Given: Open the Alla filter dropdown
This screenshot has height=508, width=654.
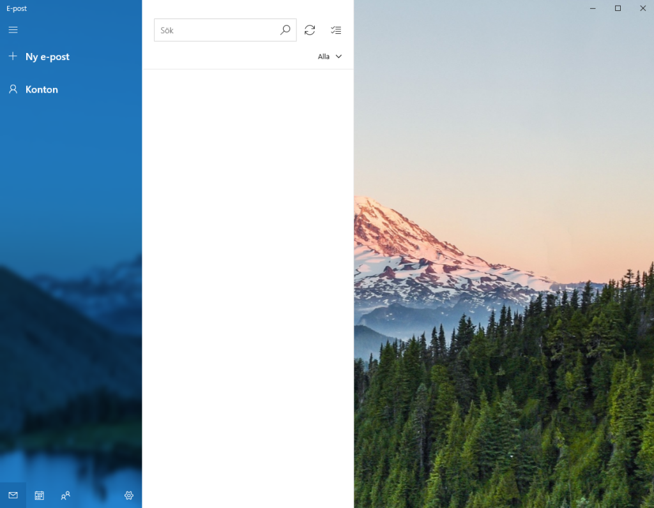Looking at the screenshot, I should click(x=330, y=56).
